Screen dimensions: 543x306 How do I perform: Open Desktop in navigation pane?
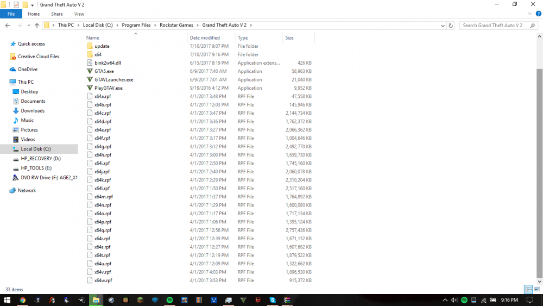(x=29, y=91)
